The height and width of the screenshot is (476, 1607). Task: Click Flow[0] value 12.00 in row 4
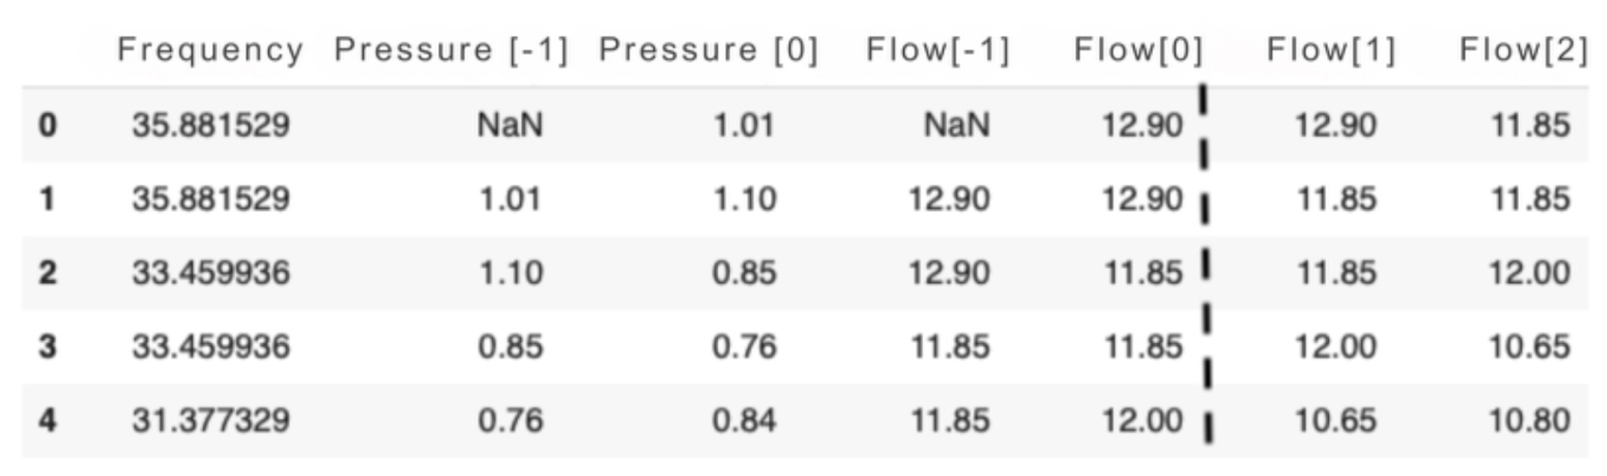coord(1143,420)
